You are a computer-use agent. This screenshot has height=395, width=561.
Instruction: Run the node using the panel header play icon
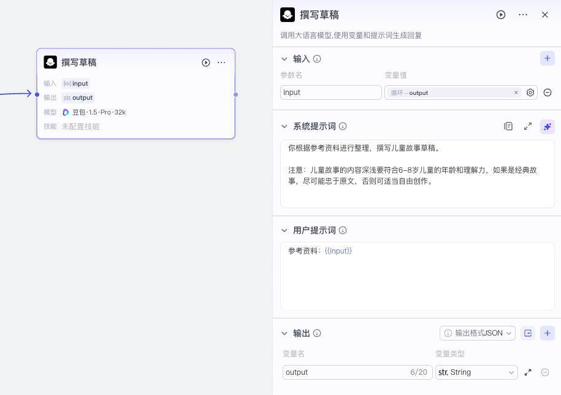[500, 15]
